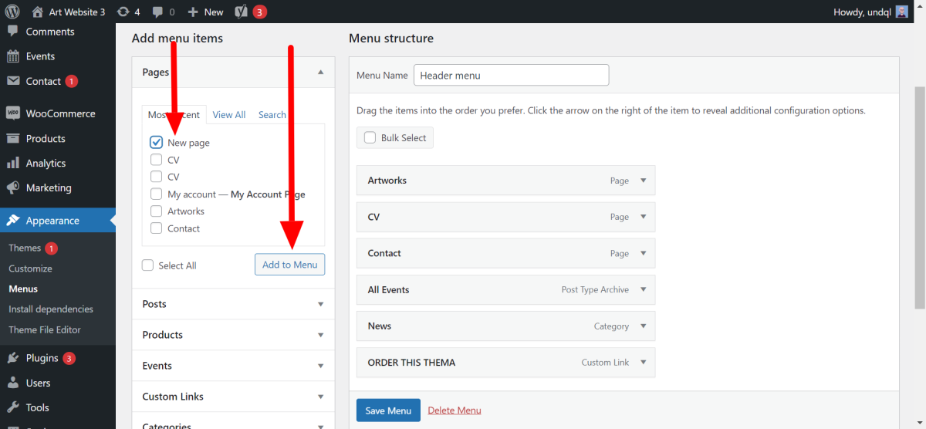The image size is (926, 429).
Task: Uncheck the New page checkbox
Action: [157, 143]
